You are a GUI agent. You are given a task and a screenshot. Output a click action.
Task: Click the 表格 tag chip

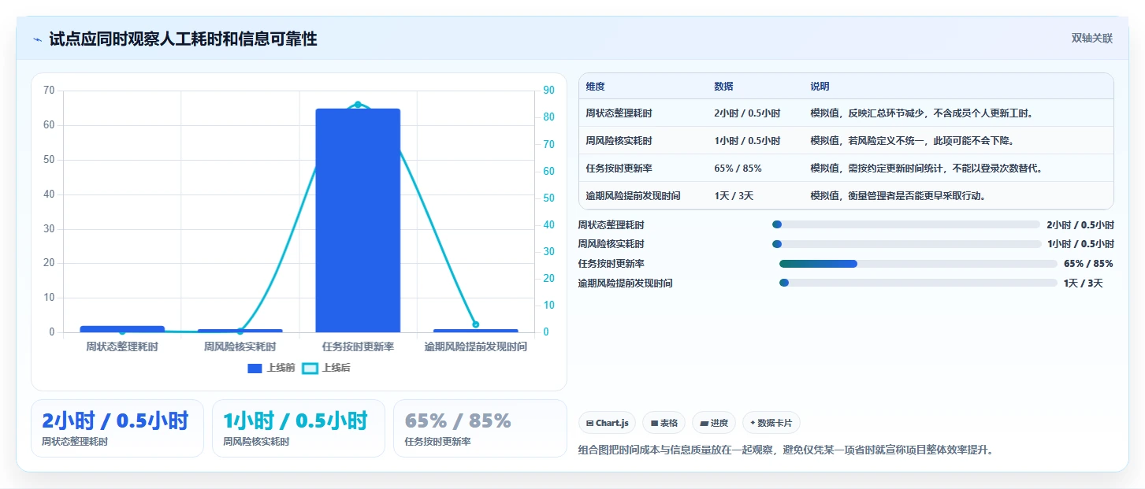pyautogui.click(x=664, y=423)
